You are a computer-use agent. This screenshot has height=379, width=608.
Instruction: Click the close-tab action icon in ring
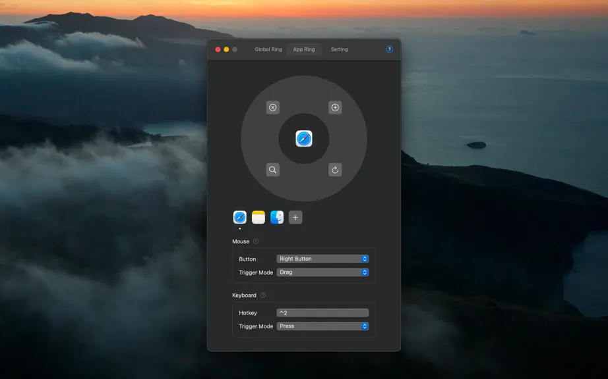272,107
